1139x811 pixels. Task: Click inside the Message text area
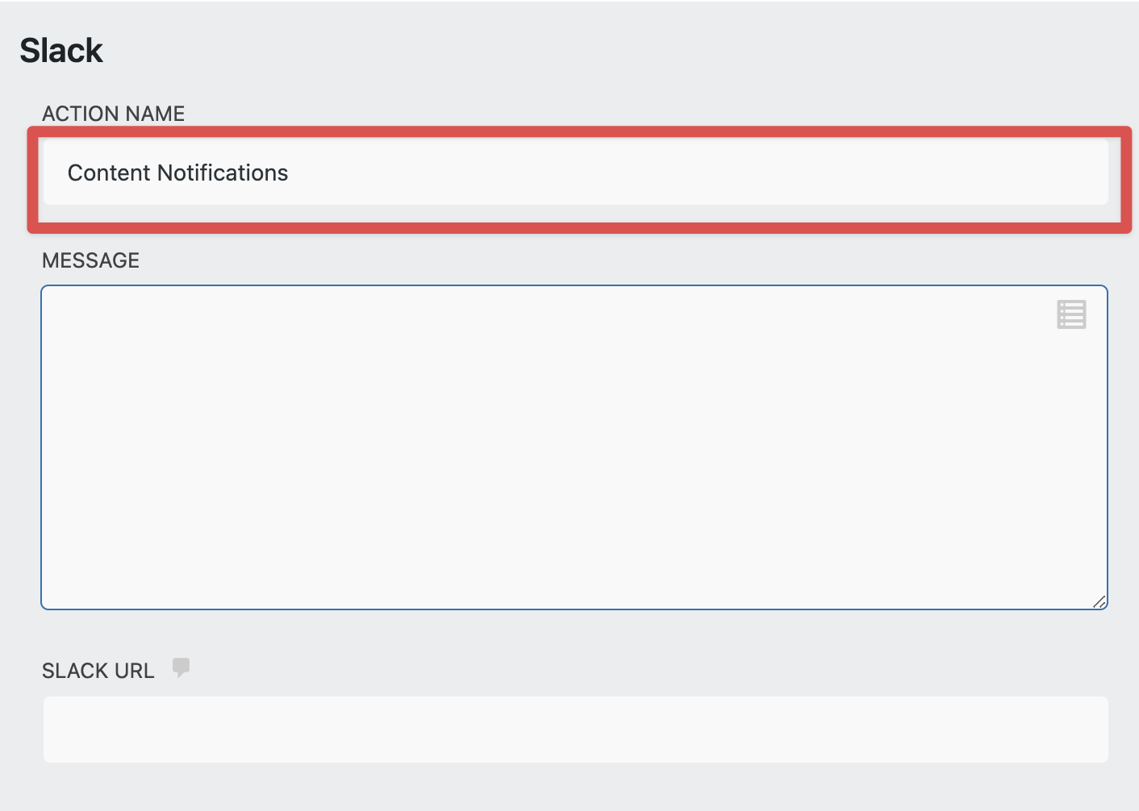tap(484, 403)
